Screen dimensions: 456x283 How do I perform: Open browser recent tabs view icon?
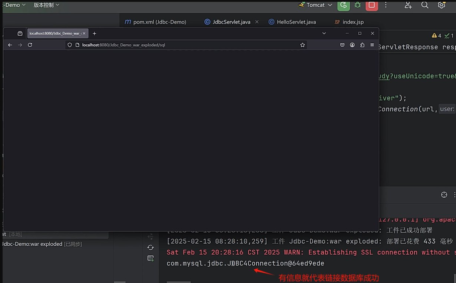click(x=20, y=33)
